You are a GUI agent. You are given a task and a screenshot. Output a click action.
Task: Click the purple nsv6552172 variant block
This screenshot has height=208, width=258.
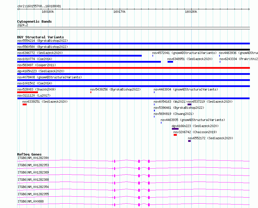pos(189,141)
